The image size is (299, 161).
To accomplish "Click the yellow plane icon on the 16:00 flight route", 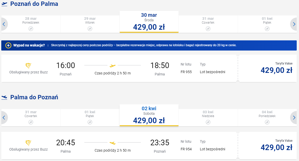I will [x=113, y=66].
